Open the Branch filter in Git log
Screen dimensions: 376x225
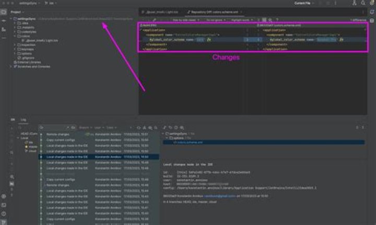click(x=86, y=128)
